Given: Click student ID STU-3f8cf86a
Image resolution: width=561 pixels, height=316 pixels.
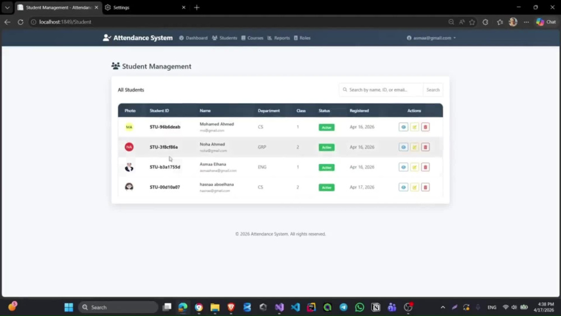Looking at the screenshot, I should point(163,147).
